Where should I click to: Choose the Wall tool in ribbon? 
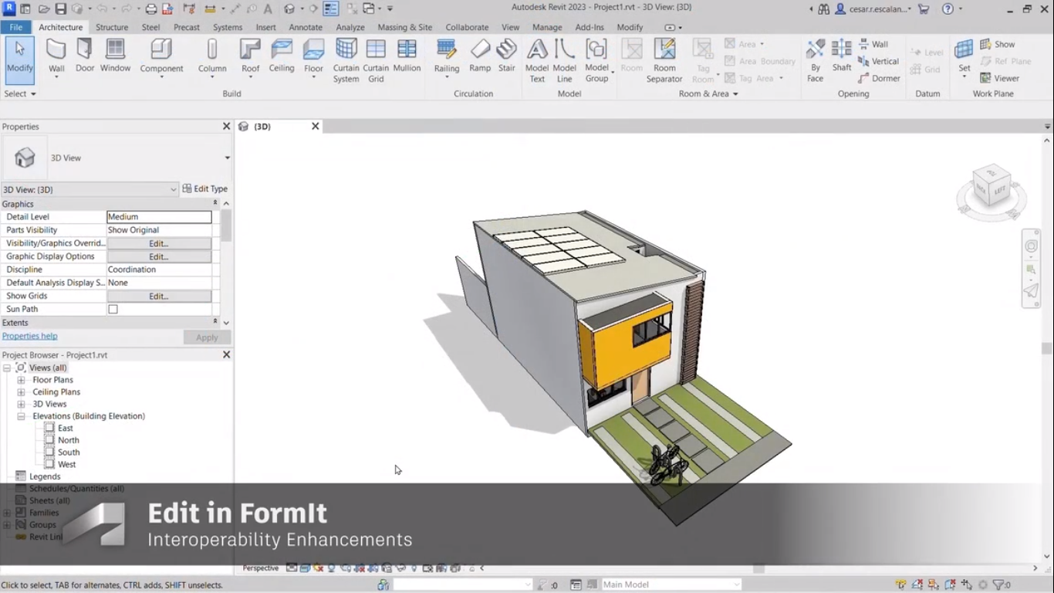tap(56, 57)
